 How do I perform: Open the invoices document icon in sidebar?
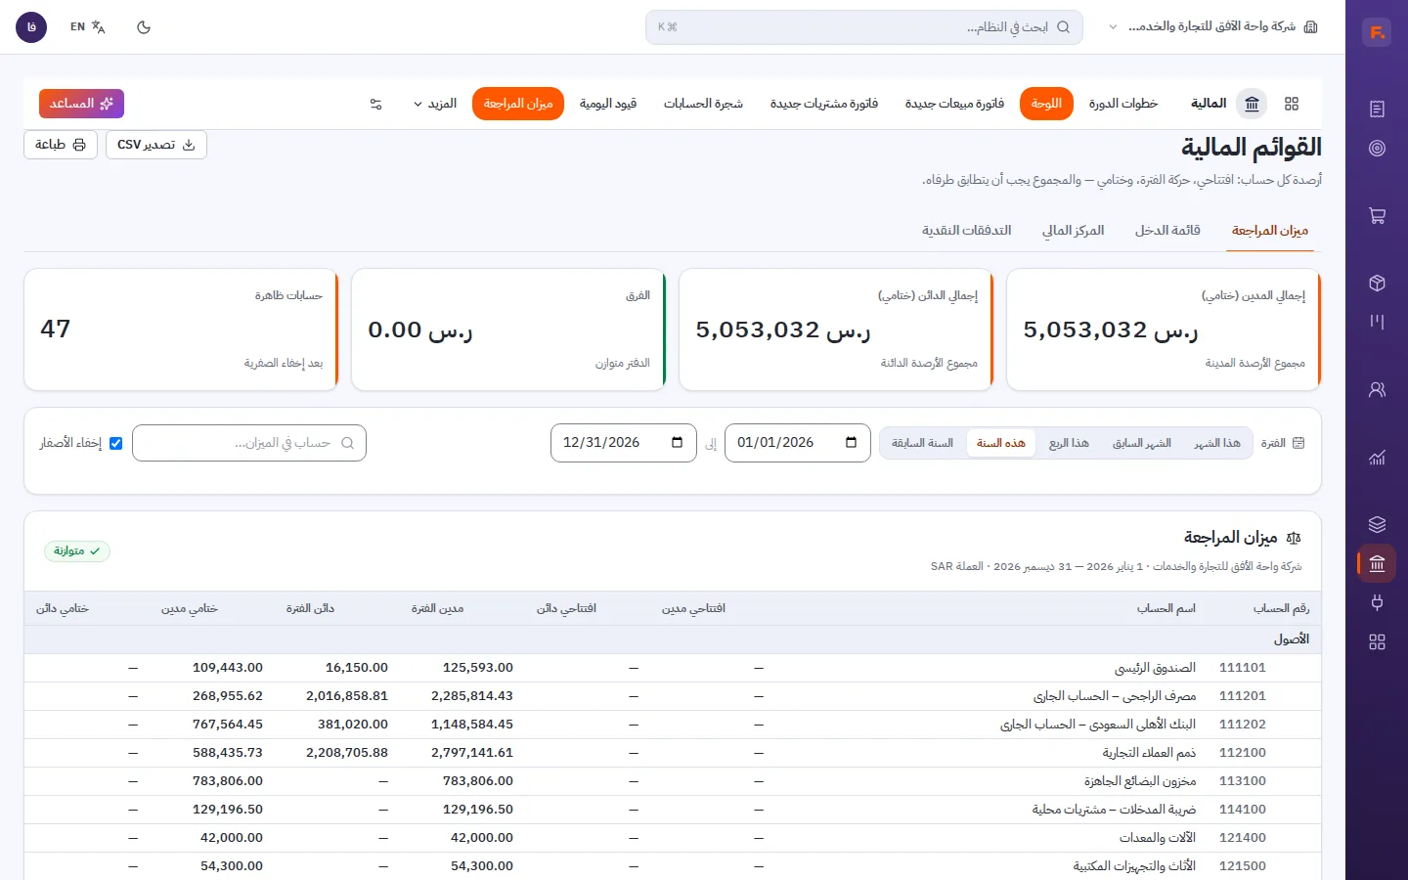(1377, 110)
